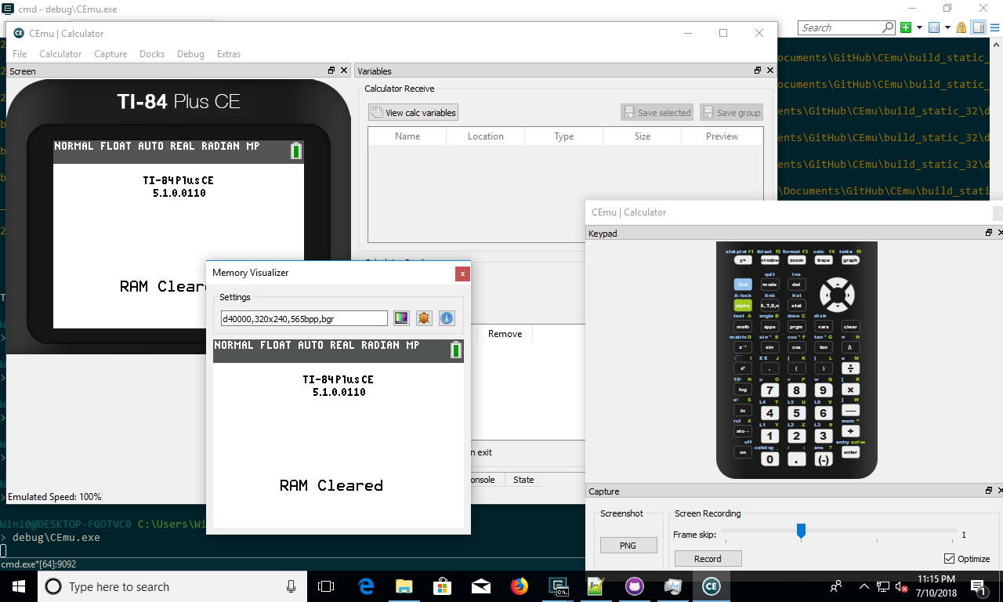Expand hidden icons in the system tray
This screenshot has width=1003, height=602.
tap(863, 586)
